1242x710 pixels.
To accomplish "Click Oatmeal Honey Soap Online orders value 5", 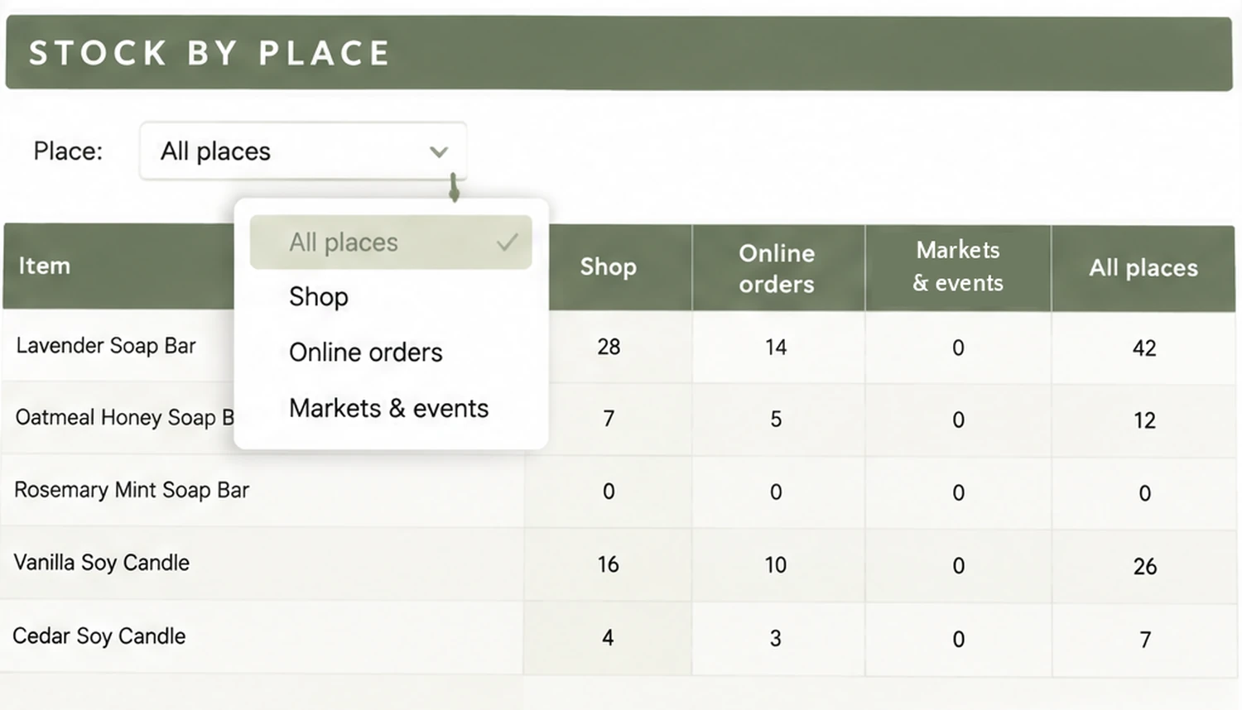I will coord(776,420).
